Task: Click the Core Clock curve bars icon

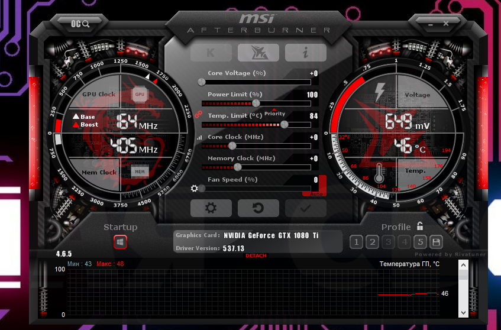Action: point(199,137)
